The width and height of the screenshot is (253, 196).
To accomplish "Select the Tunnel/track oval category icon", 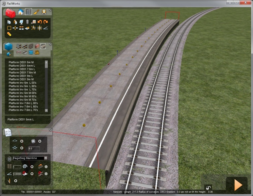I will pyautogui.click(x=25, y=52).
